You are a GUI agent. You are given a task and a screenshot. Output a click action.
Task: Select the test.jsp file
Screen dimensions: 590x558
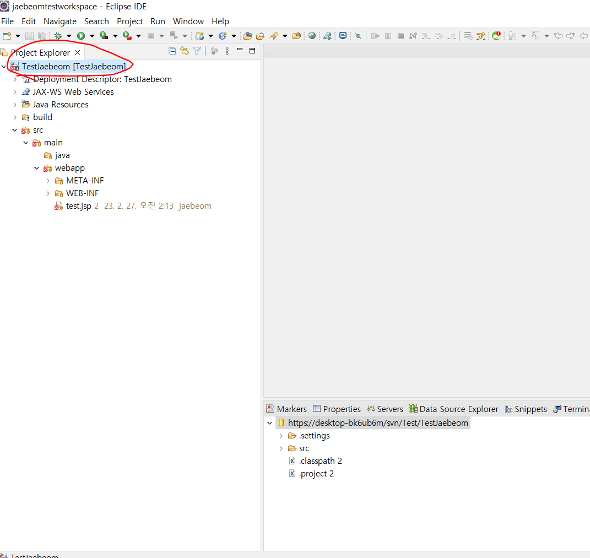tap(78, 206)
